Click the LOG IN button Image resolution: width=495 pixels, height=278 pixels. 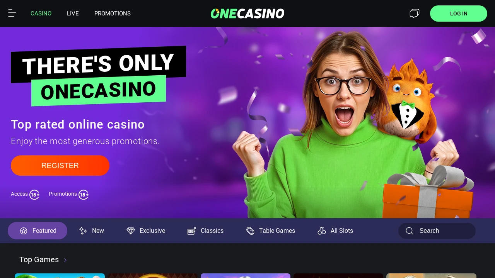(459, 14)
